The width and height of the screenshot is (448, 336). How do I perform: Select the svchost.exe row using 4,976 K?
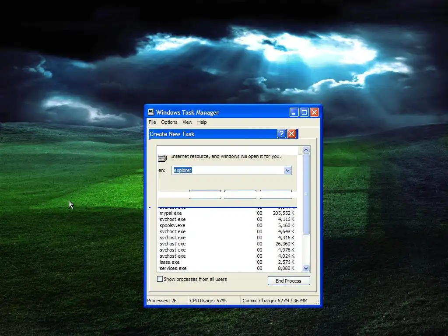pos(227,250)
